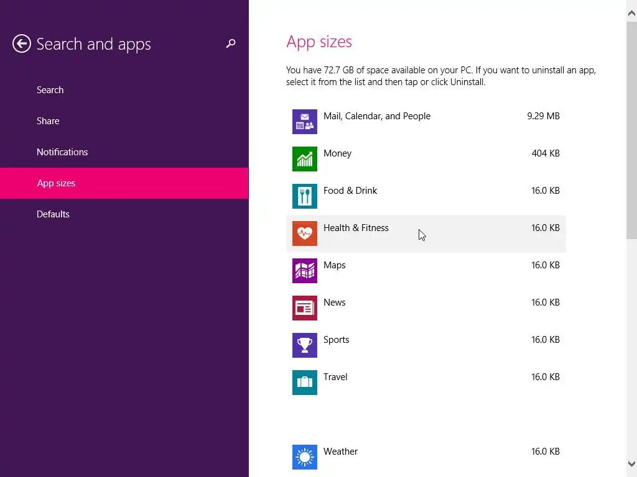Click the Weather app name
Viewport: 637px width, 477px height.
click(x=340, y=452)
